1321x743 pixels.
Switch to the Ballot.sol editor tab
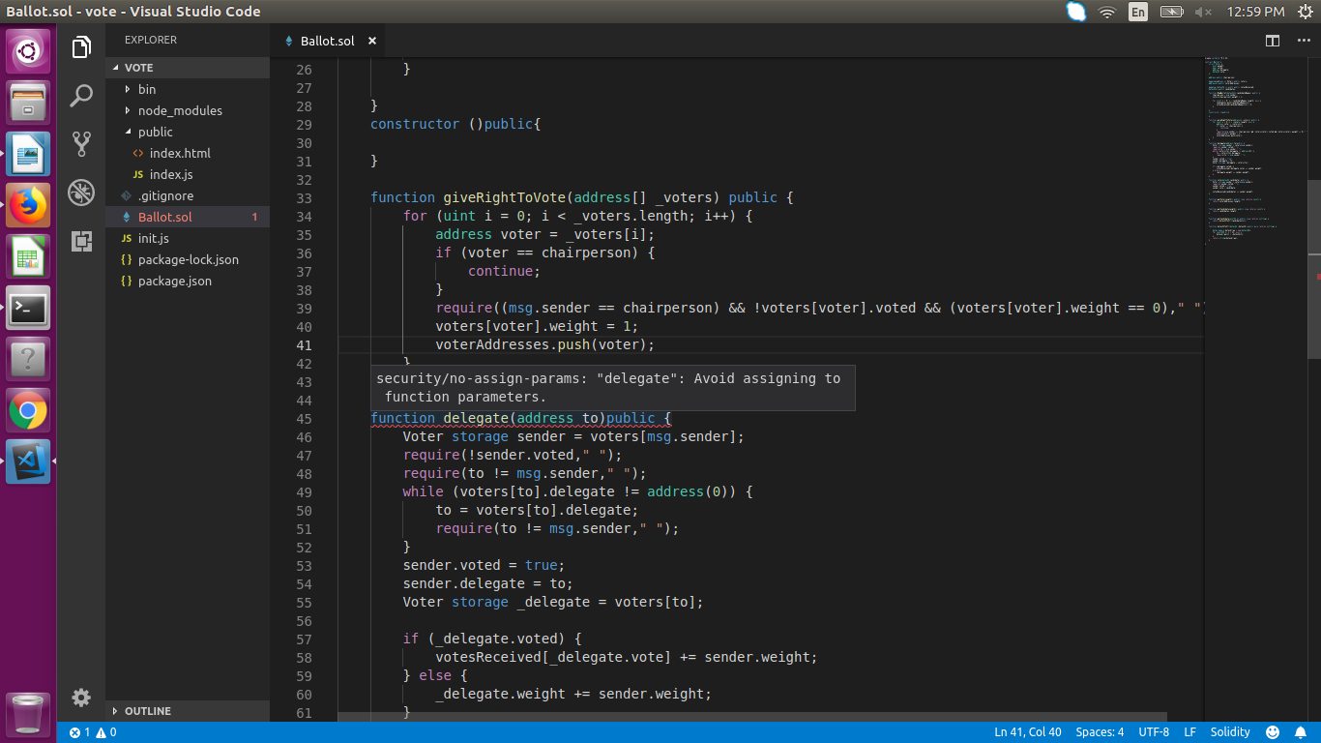pyautogui.click(x=327, y=42)
